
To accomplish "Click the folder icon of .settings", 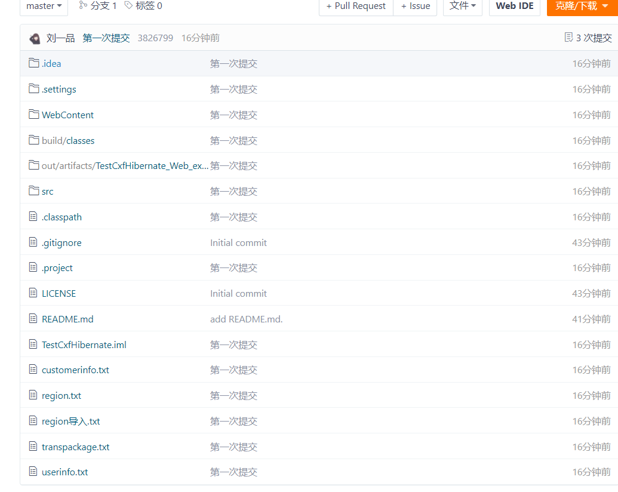I will click(x=34, y=89).
